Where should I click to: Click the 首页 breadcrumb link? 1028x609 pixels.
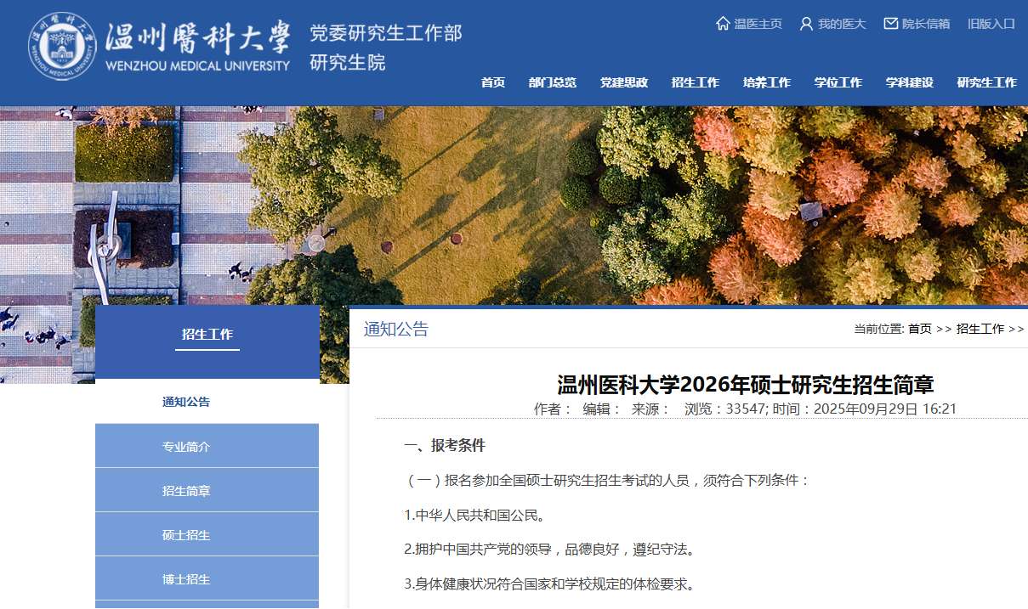pyautogui.click(x=919, y=329)
